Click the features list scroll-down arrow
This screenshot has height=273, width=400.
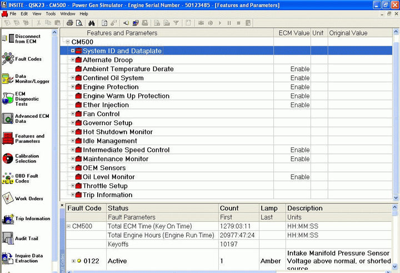pos(396,197)
